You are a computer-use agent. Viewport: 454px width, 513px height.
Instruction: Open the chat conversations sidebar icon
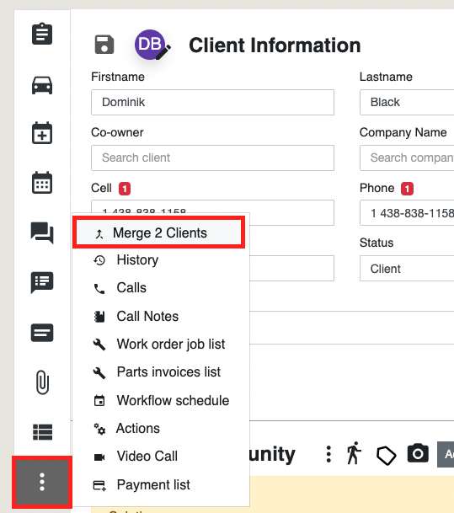tap(42, 232)
